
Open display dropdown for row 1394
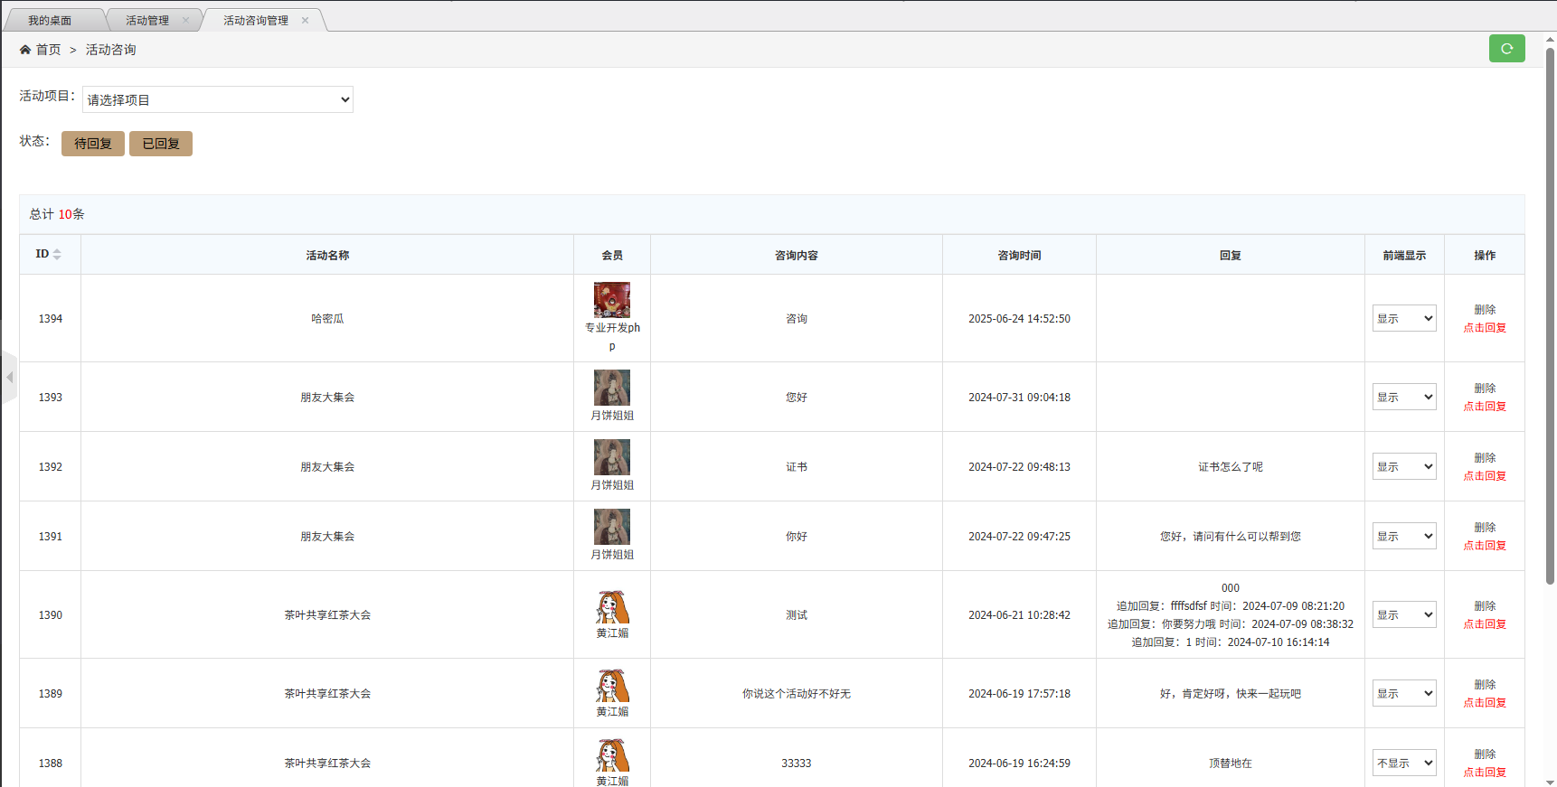(x=1404, y=318)
